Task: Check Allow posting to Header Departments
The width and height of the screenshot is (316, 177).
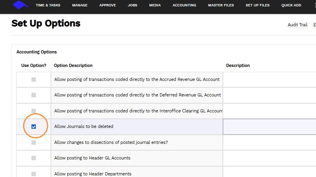Action: 34,174
